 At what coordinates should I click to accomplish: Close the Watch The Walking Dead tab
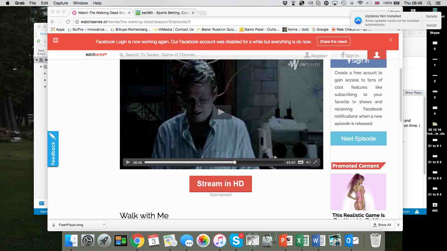coord(129,13)
